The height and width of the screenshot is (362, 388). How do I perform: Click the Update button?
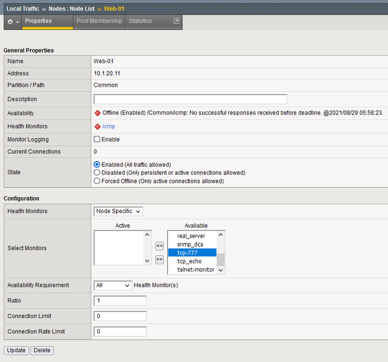point(16,350)
